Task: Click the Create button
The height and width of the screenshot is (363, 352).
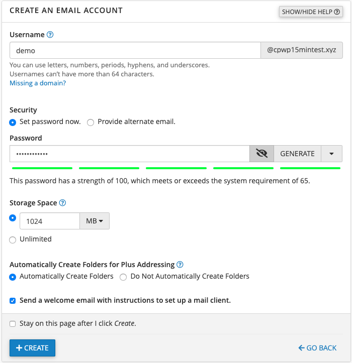Action: 32,348
